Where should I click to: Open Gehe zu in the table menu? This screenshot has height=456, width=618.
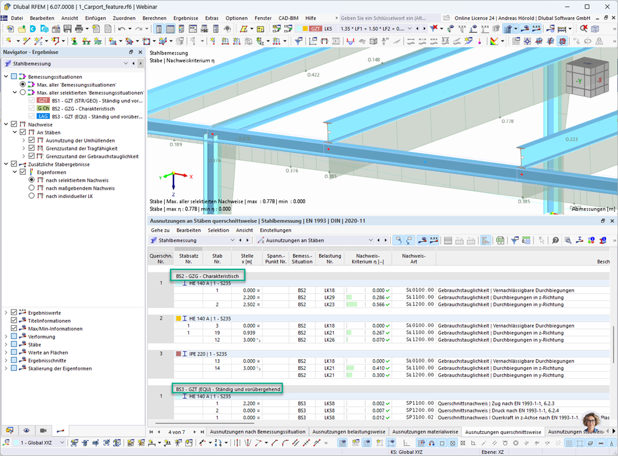click(x=160, y=230)
